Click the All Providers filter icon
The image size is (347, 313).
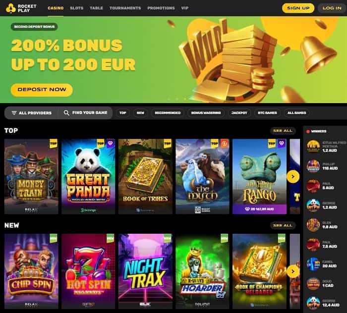pos(14,113)
